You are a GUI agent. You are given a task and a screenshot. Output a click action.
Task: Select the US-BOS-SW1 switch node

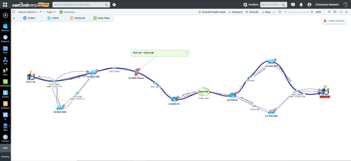pyautogui.click(x=94, y=72)
